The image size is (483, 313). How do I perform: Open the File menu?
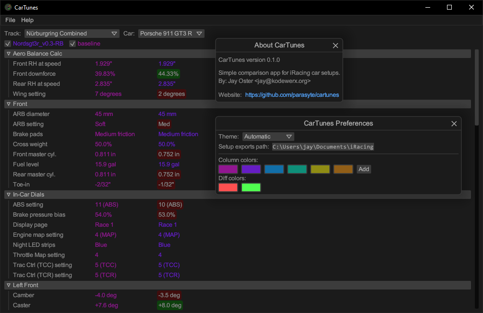coord(10,20)
